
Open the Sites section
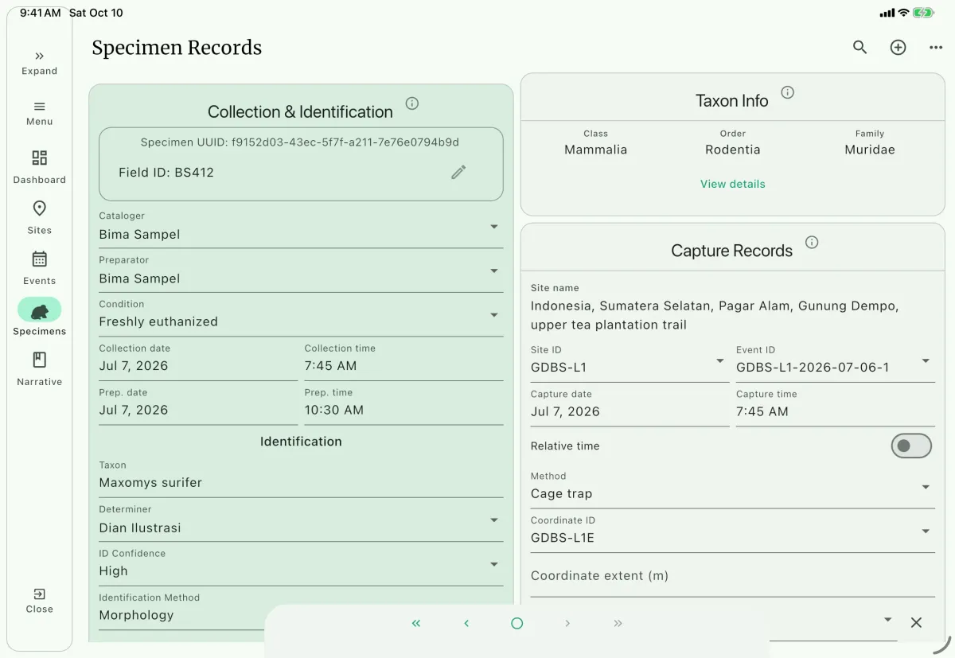pyautogui.click(x=39, y=217)
